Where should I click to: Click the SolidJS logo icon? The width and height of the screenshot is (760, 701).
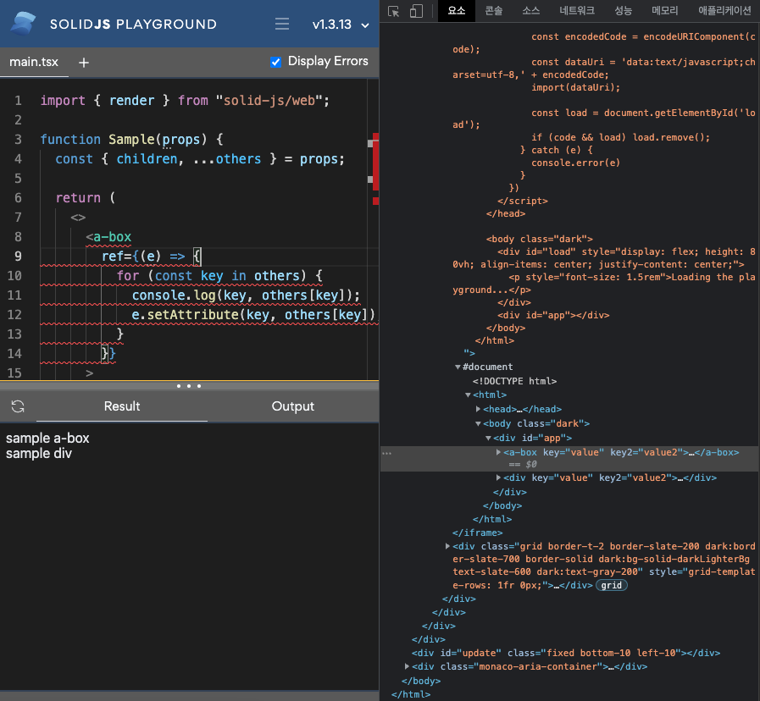coord(23,24)
